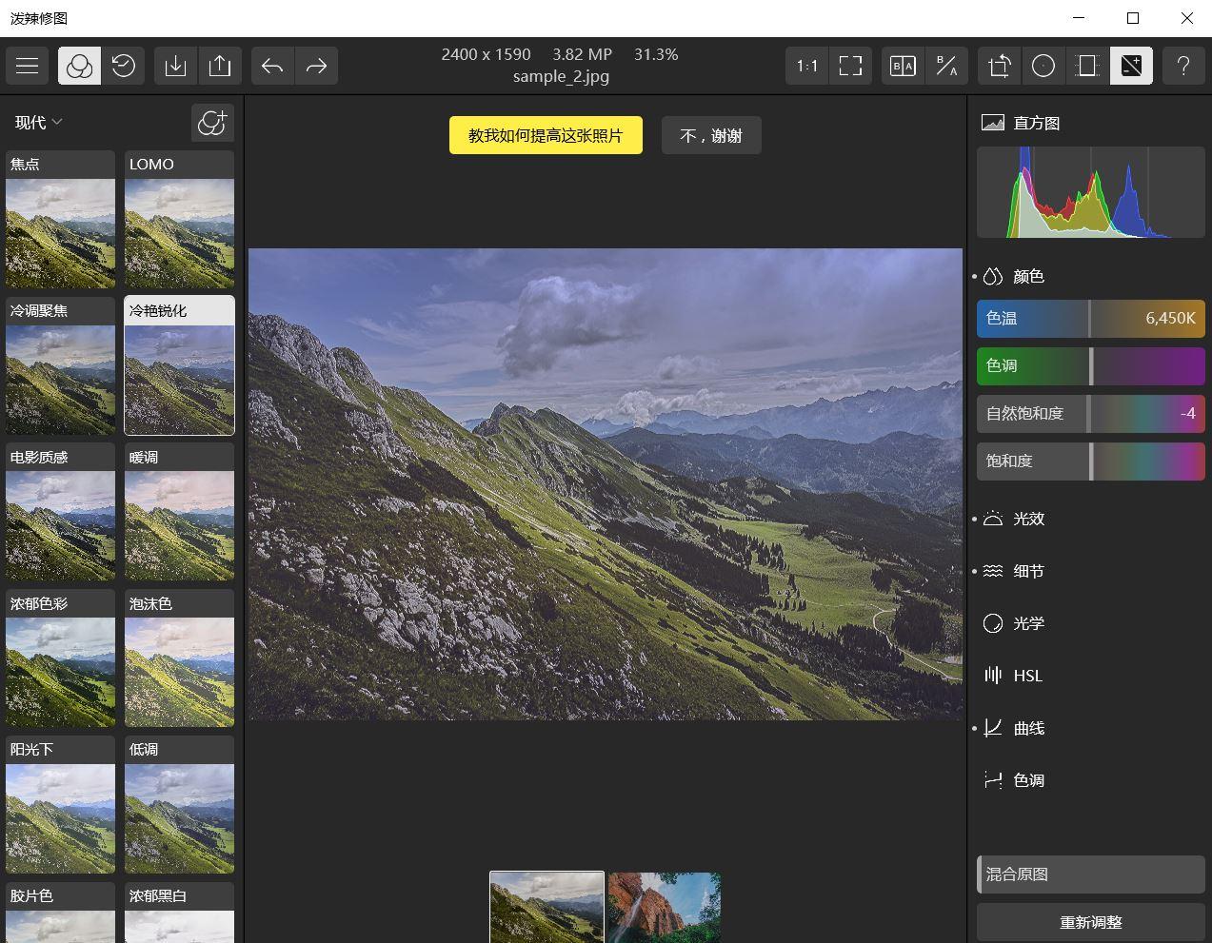
Task: Toggle the B/A split compare view
Action: click(946, 66)
